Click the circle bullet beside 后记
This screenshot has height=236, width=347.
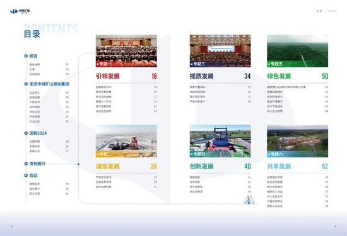[x=26, y=176]
